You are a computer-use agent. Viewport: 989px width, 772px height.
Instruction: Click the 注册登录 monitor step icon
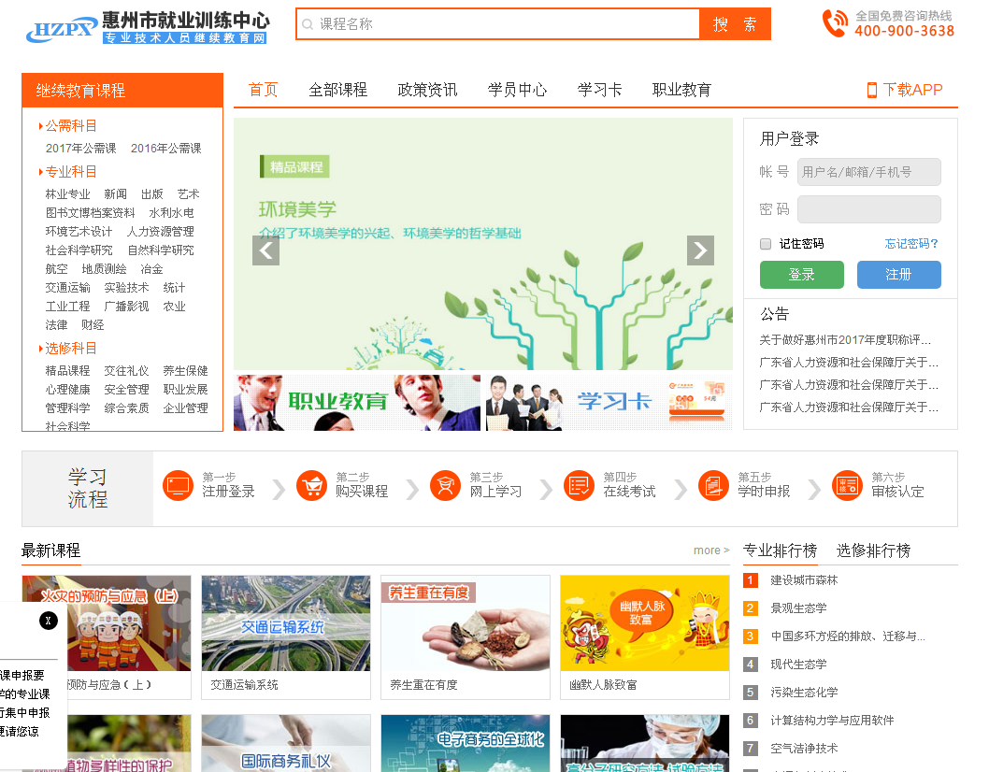[x=177, y=486]
